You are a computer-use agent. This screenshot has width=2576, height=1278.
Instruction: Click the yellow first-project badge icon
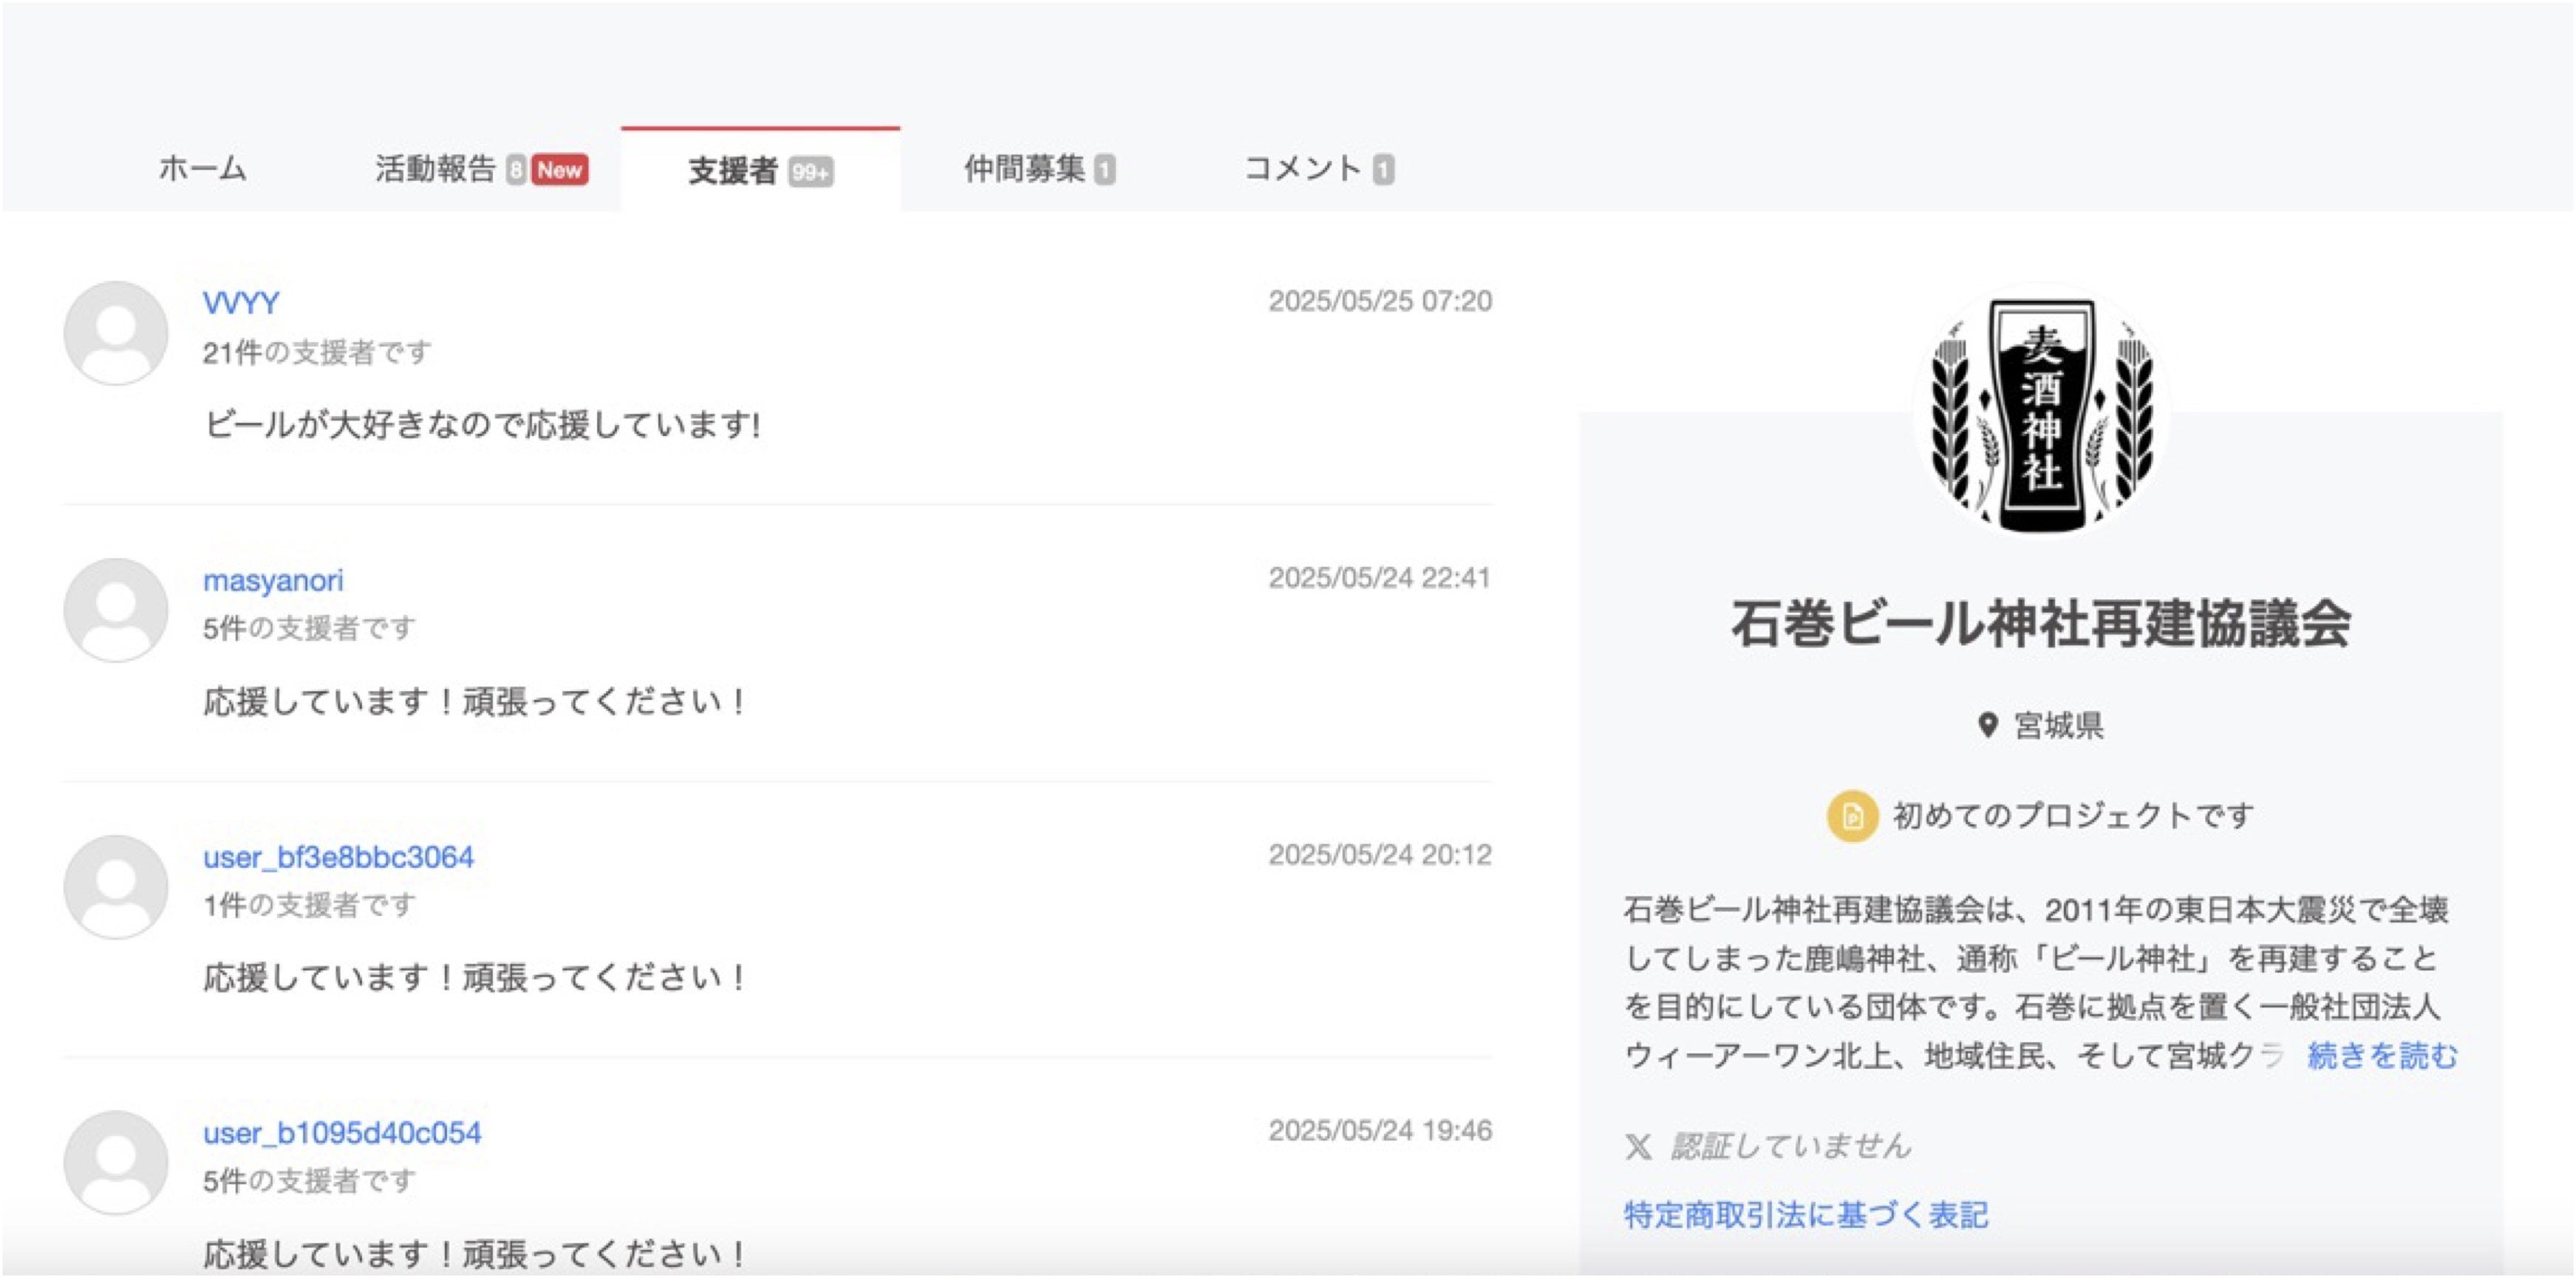pos(1852,816)
